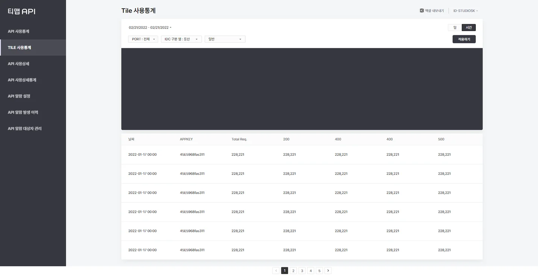
Task: Click the Excel export icon
Action: click(x=421, y=10)
